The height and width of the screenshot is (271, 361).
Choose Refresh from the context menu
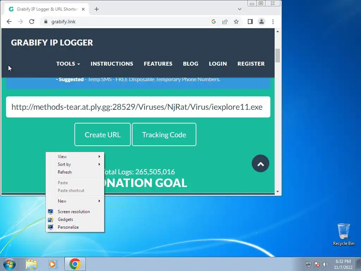click(x=75, y=172)
